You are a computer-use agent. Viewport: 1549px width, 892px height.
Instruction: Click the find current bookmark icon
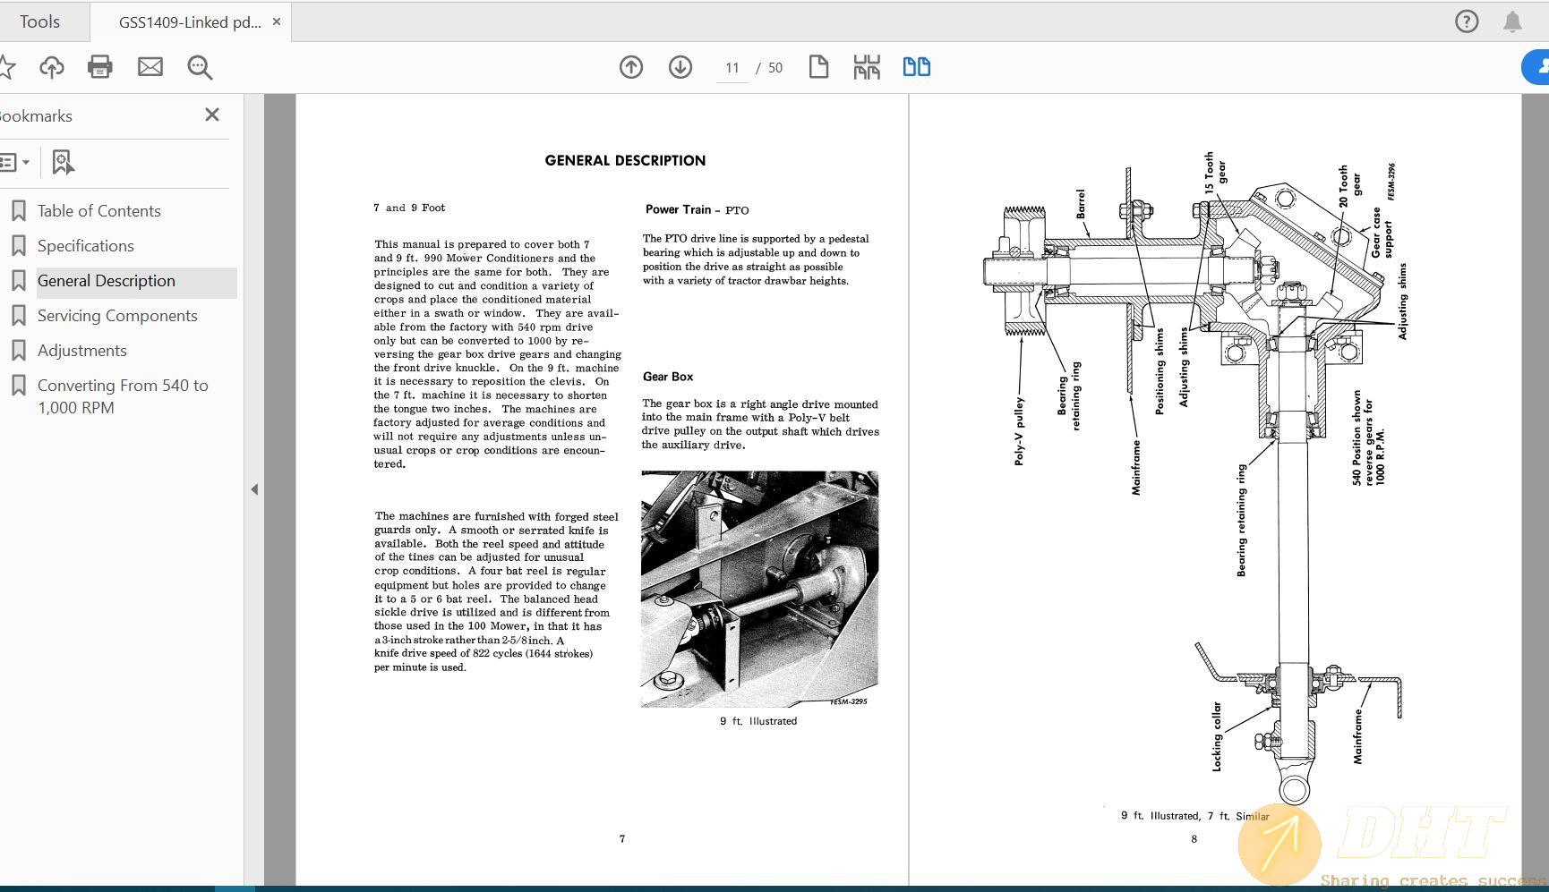tap(63, 162)
